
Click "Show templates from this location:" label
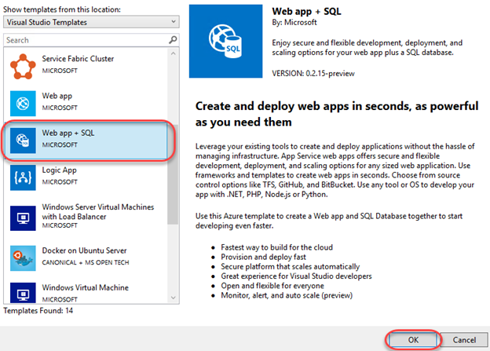point(62,9)
